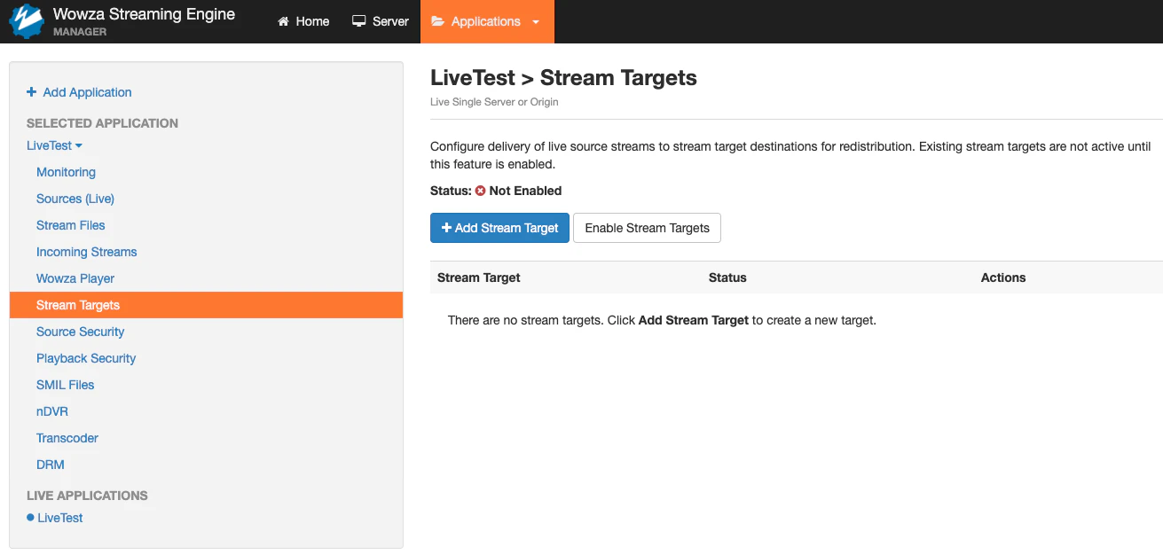Click the plus icon beside Add Application

32,92
